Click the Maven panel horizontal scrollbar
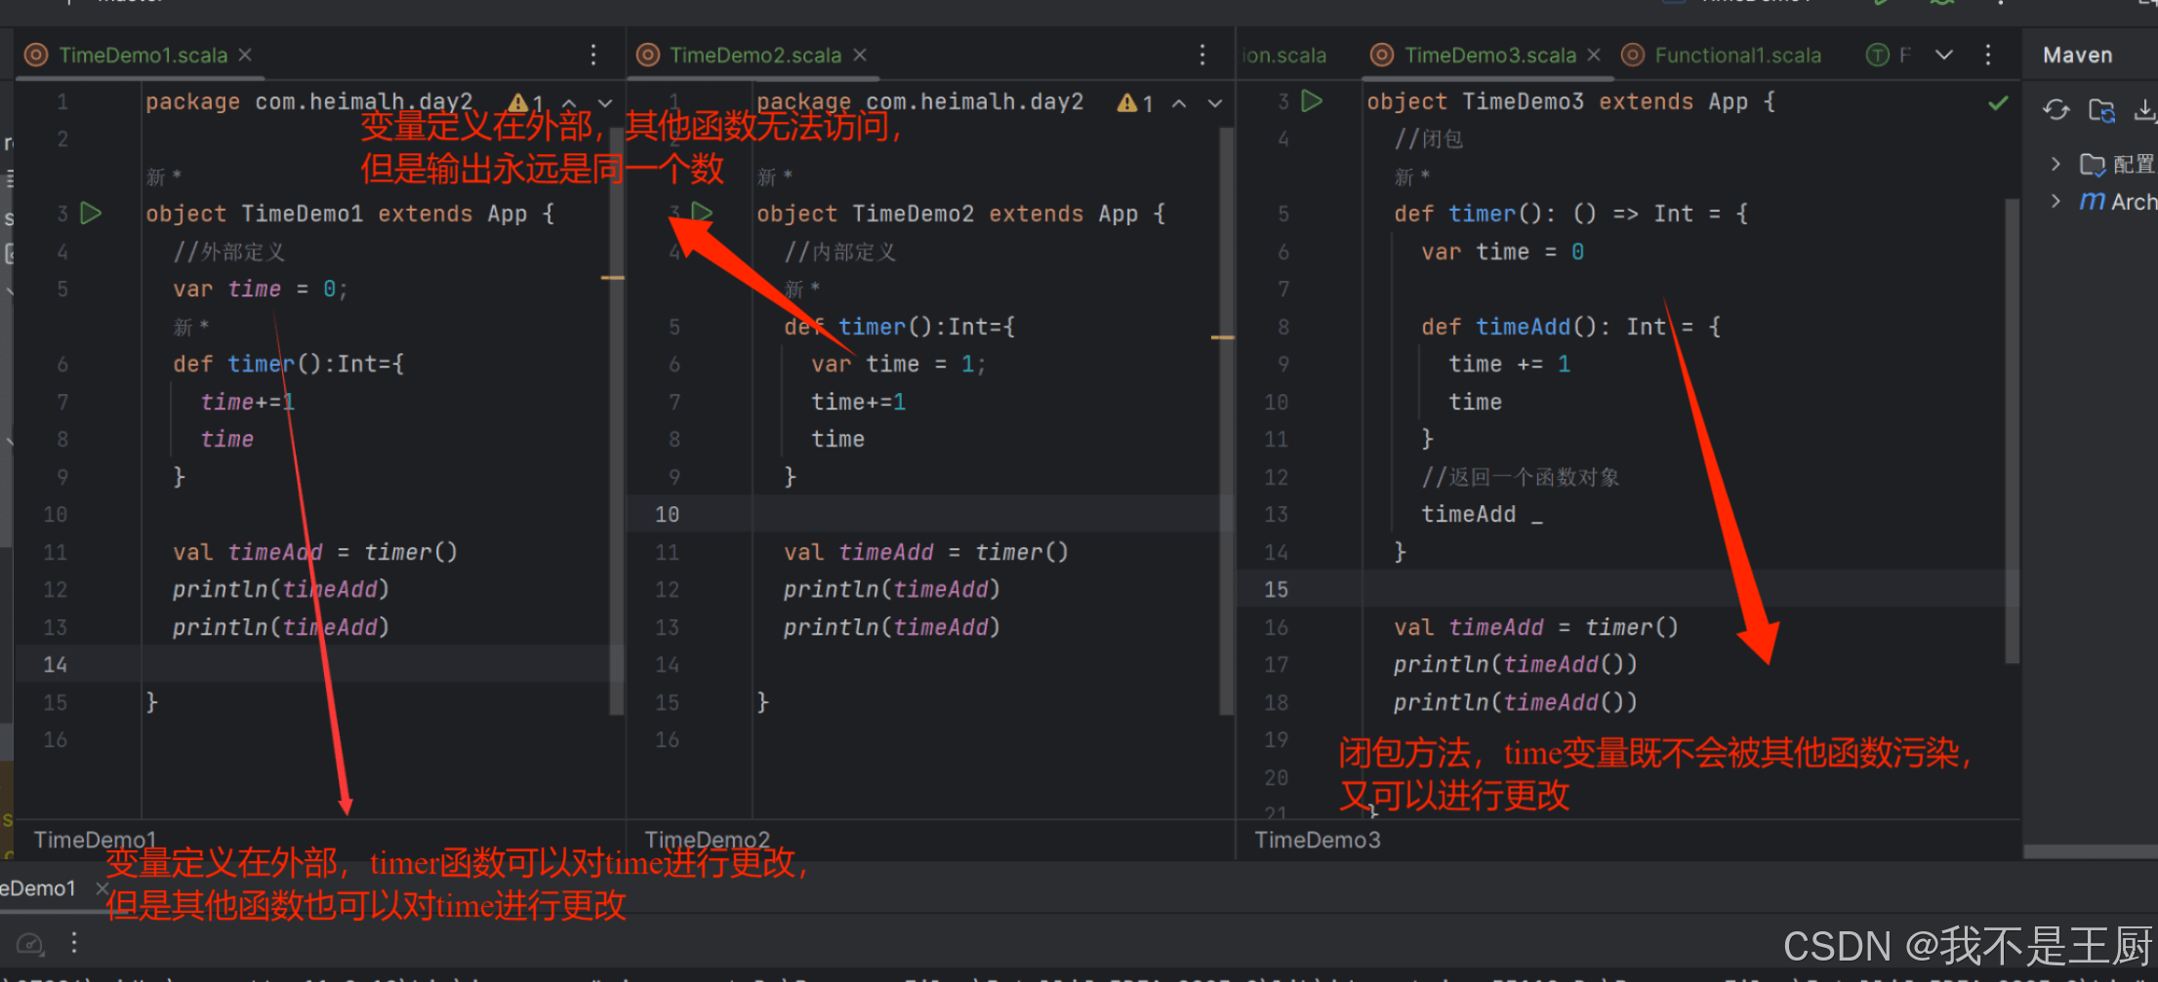Image resolution: width=2158 pixels, height=982 pixels. (2091, 851)
